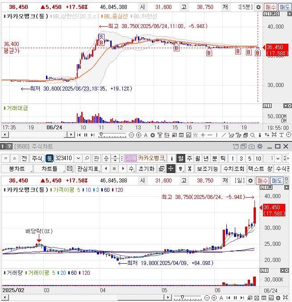
Task: Click the paint roller icon in upper toolbar
Action: tap(160, 135)
